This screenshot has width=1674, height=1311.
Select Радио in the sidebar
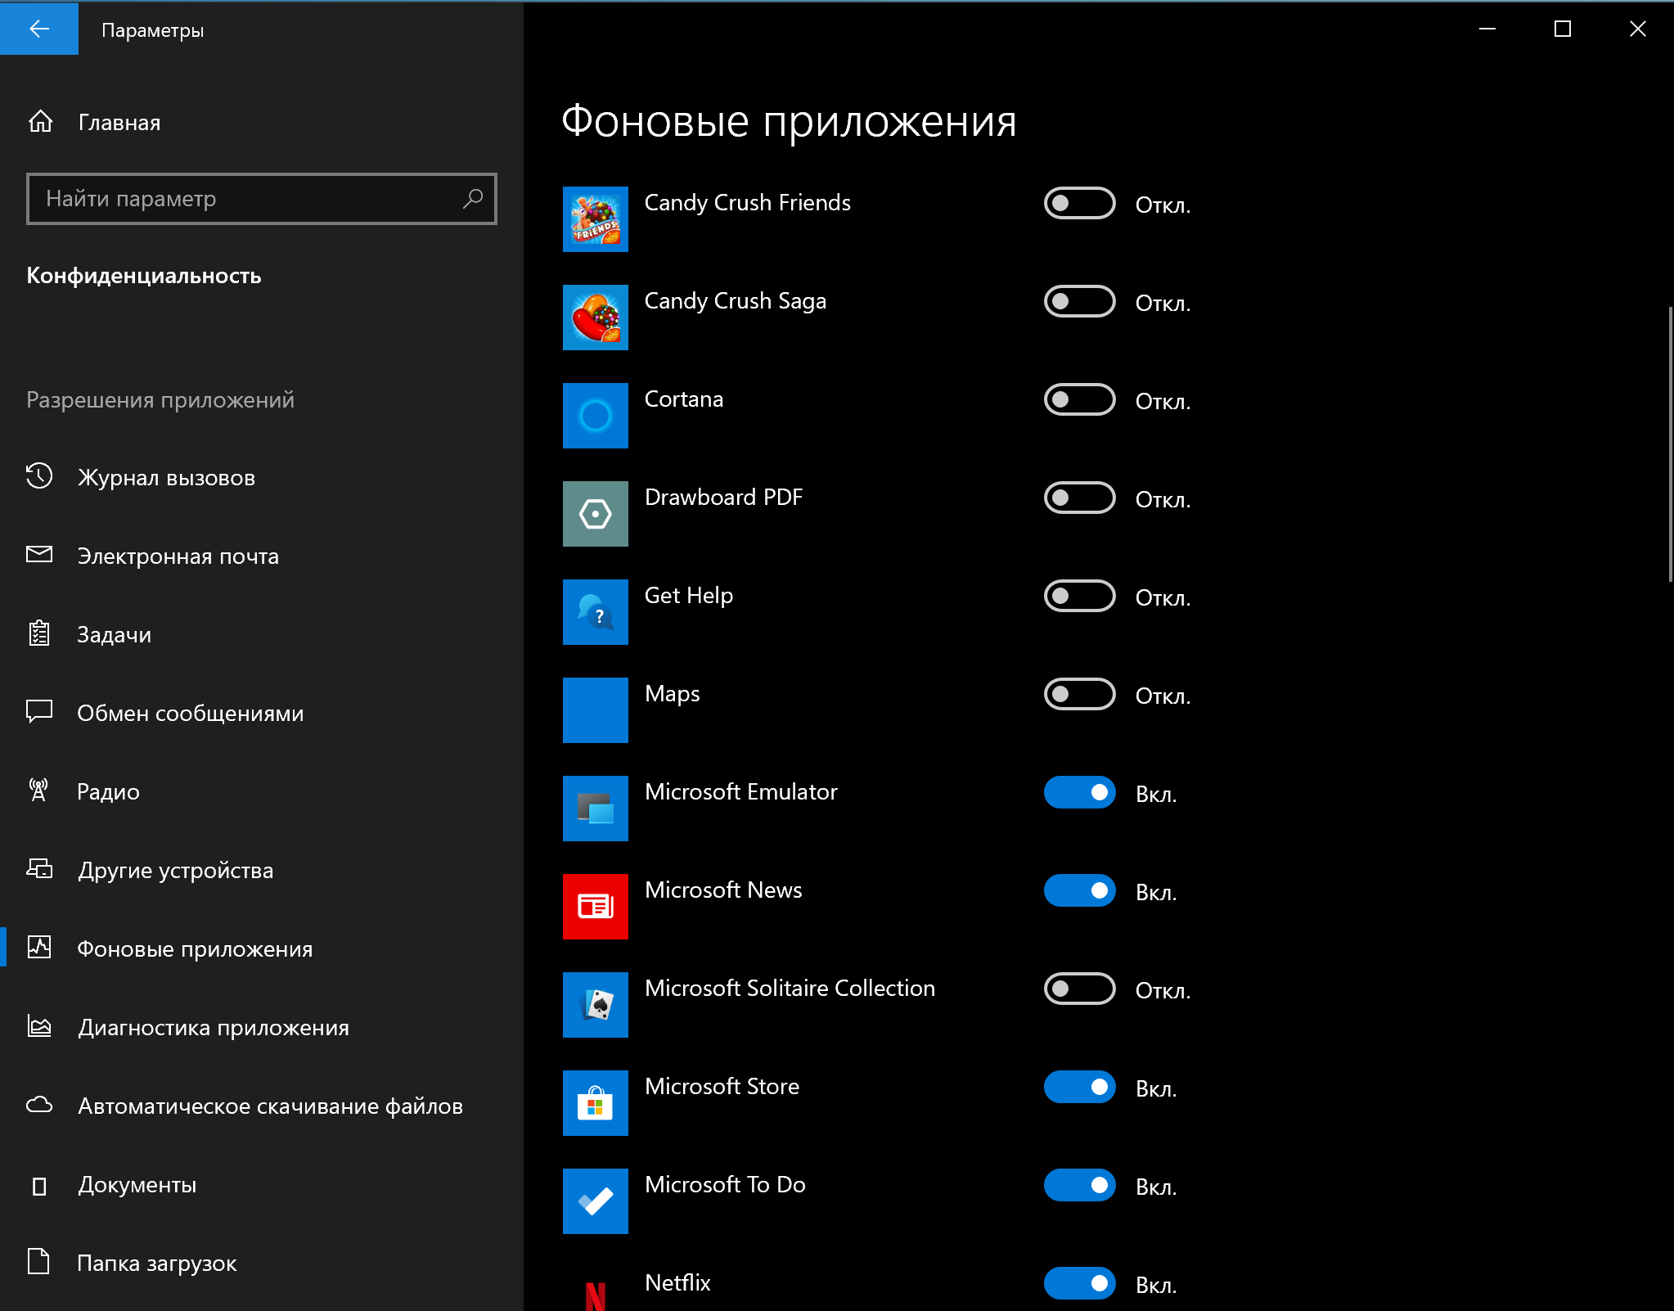click(x=262, y=791)
